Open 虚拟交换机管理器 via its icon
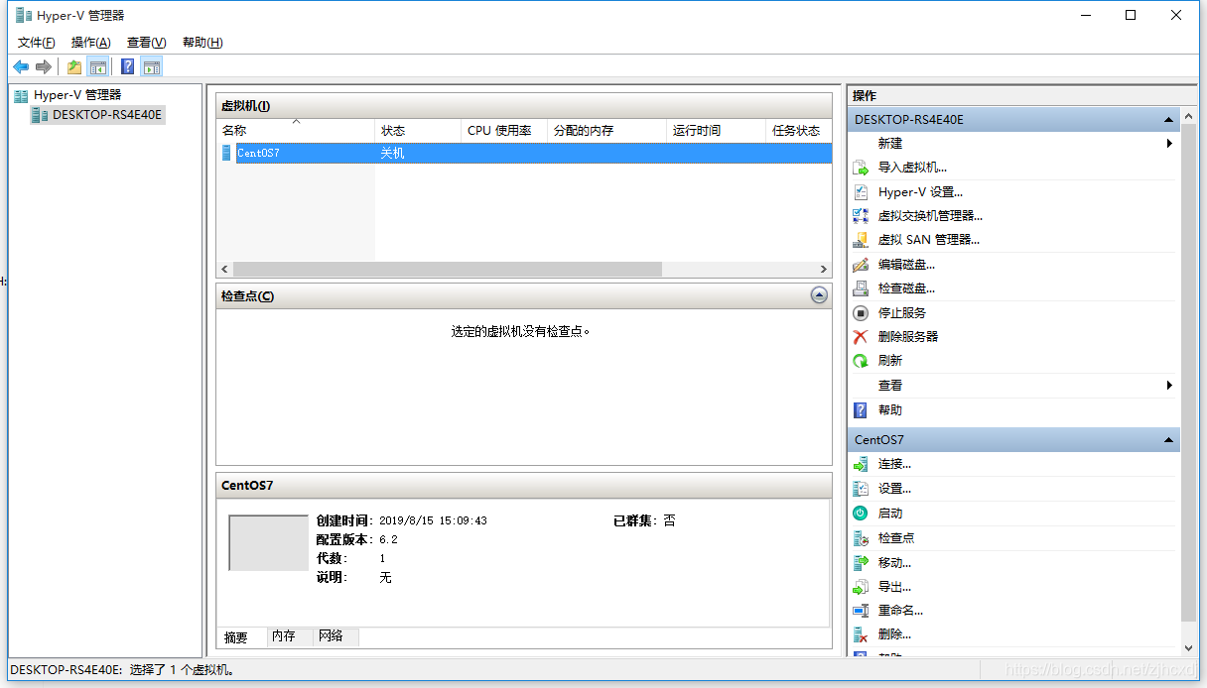 tap(861, 215)
